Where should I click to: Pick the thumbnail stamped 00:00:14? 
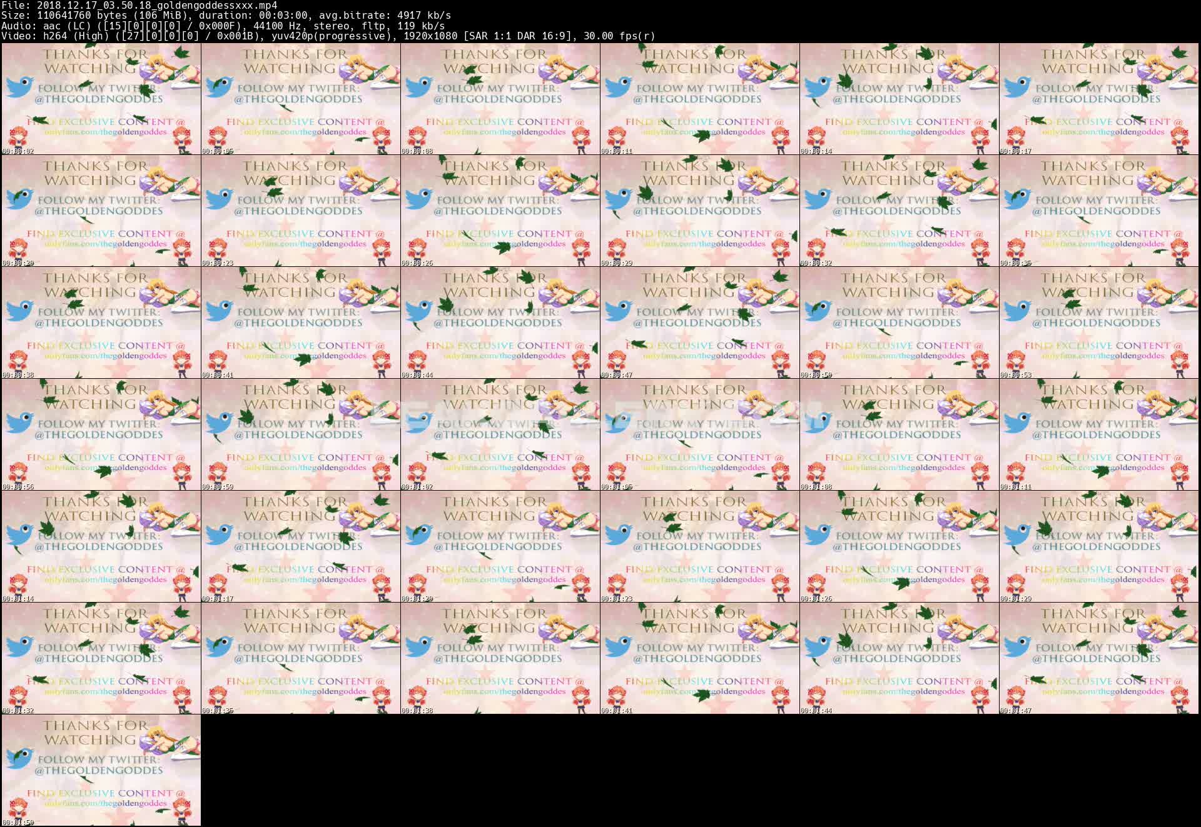pos(899,99)
